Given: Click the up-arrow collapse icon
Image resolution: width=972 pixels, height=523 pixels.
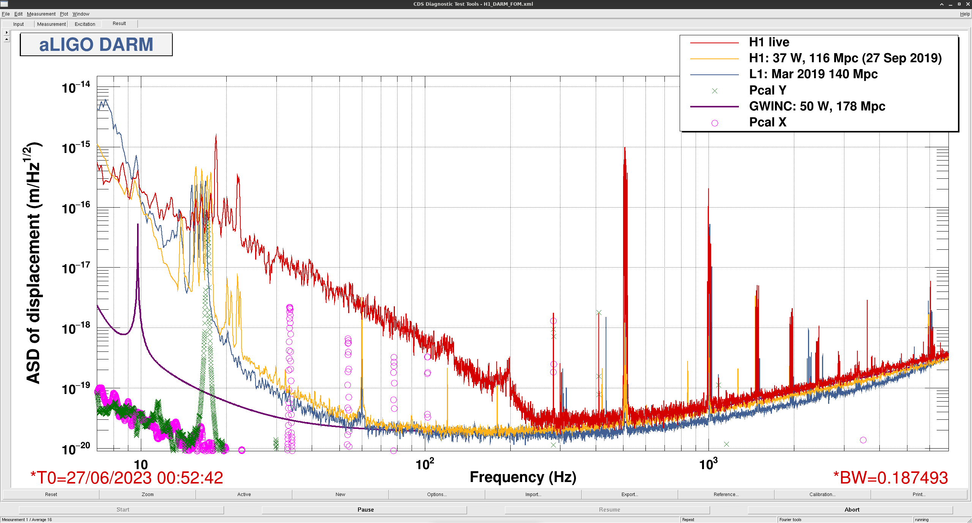Looking at the screenshot, I should [x=6, y=39].
